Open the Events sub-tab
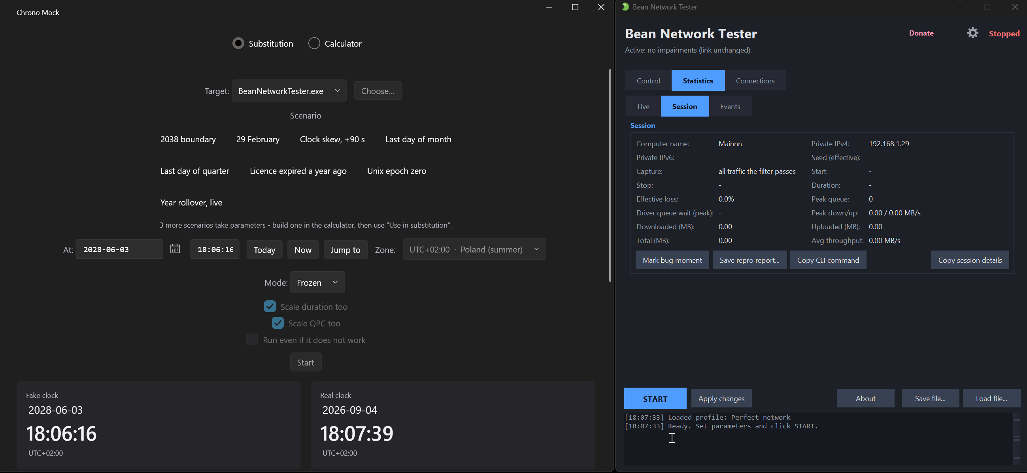This screenshot has height=473, width=1027. (x=730, y=106)
